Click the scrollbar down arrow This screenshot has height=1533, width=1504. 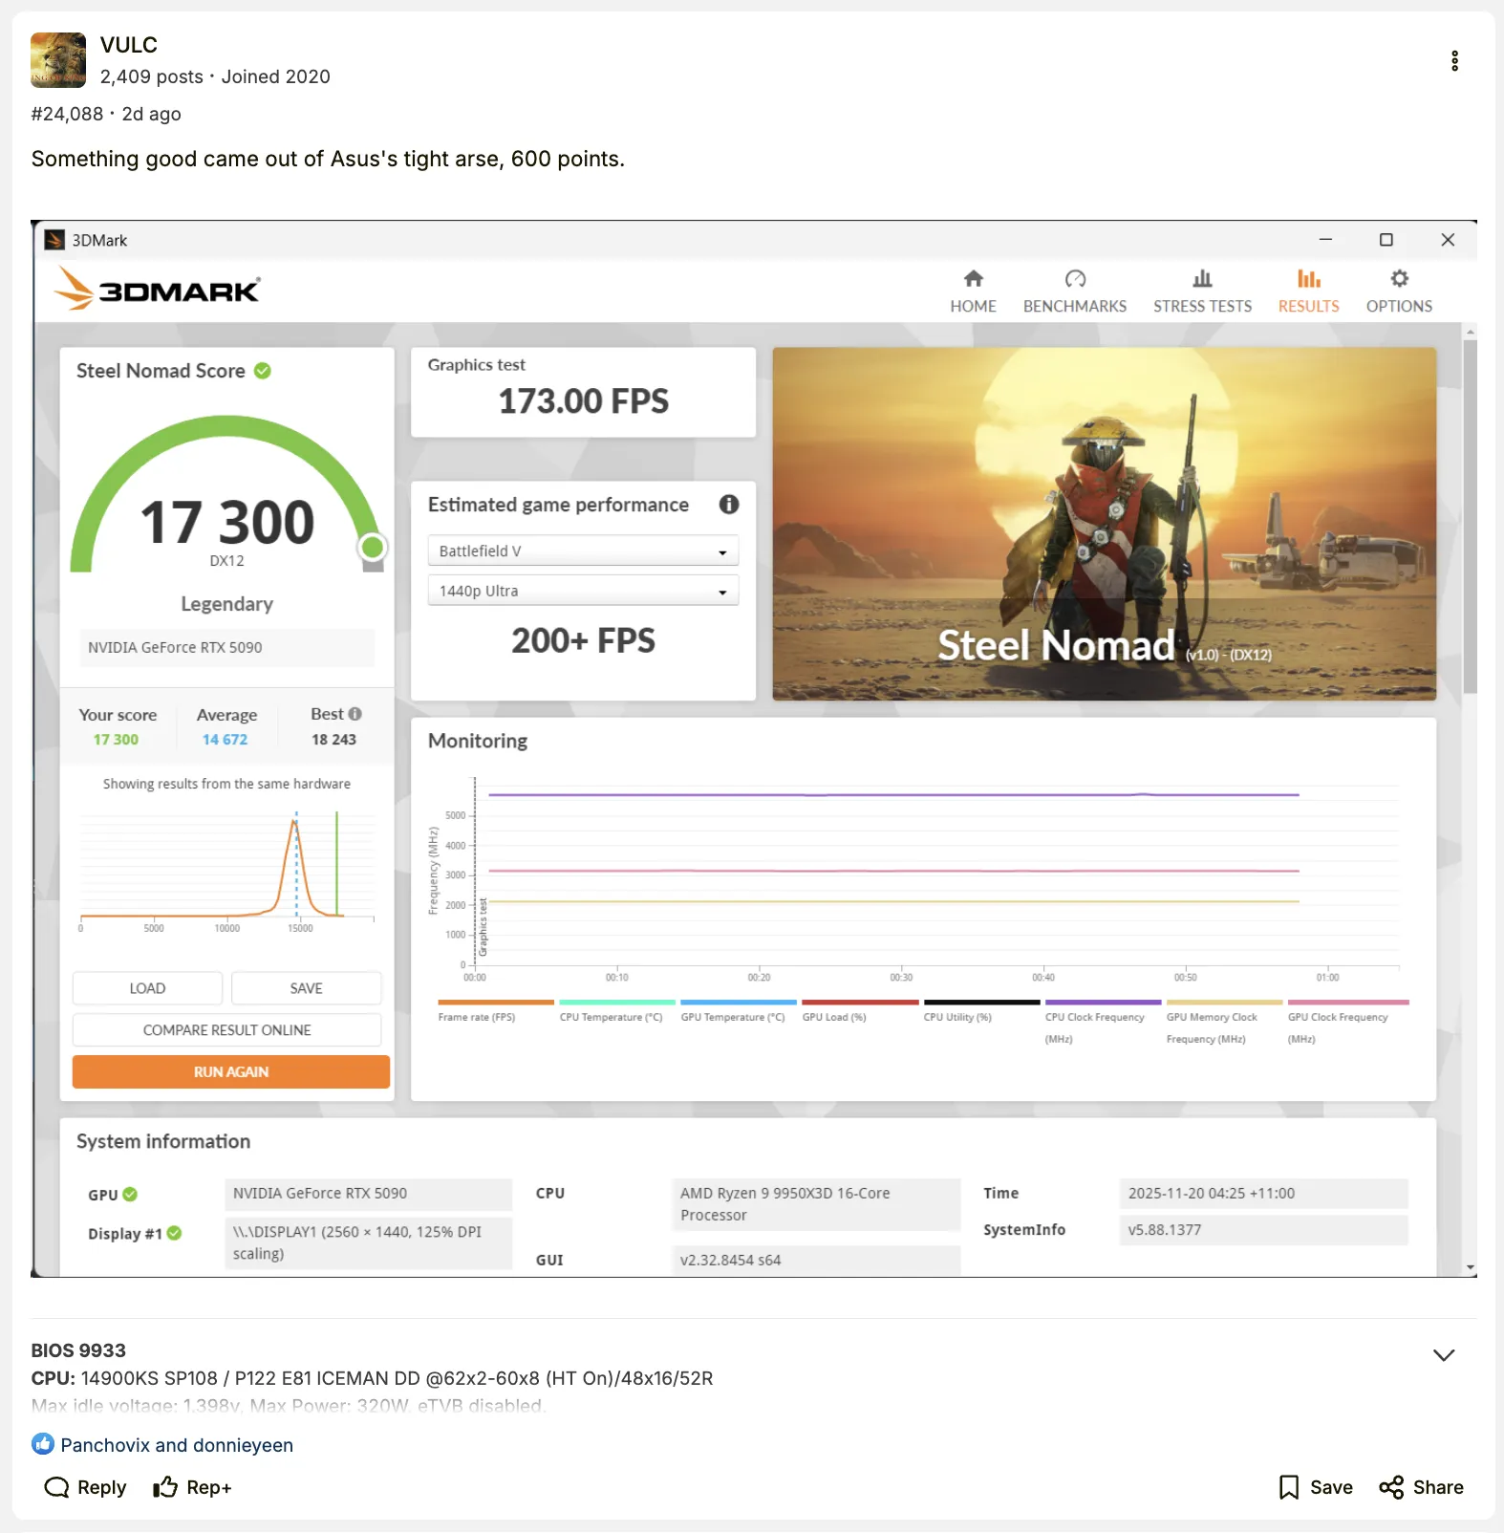point(1470,1267)
